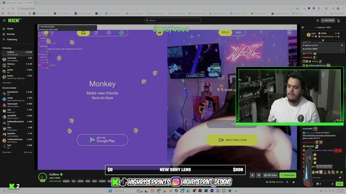Open the RyanGarcia recommended channel
This screenshot has height=194, width=346.
click(18, 93)
